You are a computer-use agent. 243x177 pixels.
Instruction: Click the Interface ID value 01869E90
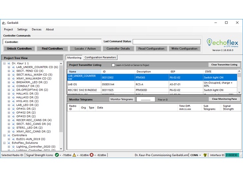(x=231, y=155)
